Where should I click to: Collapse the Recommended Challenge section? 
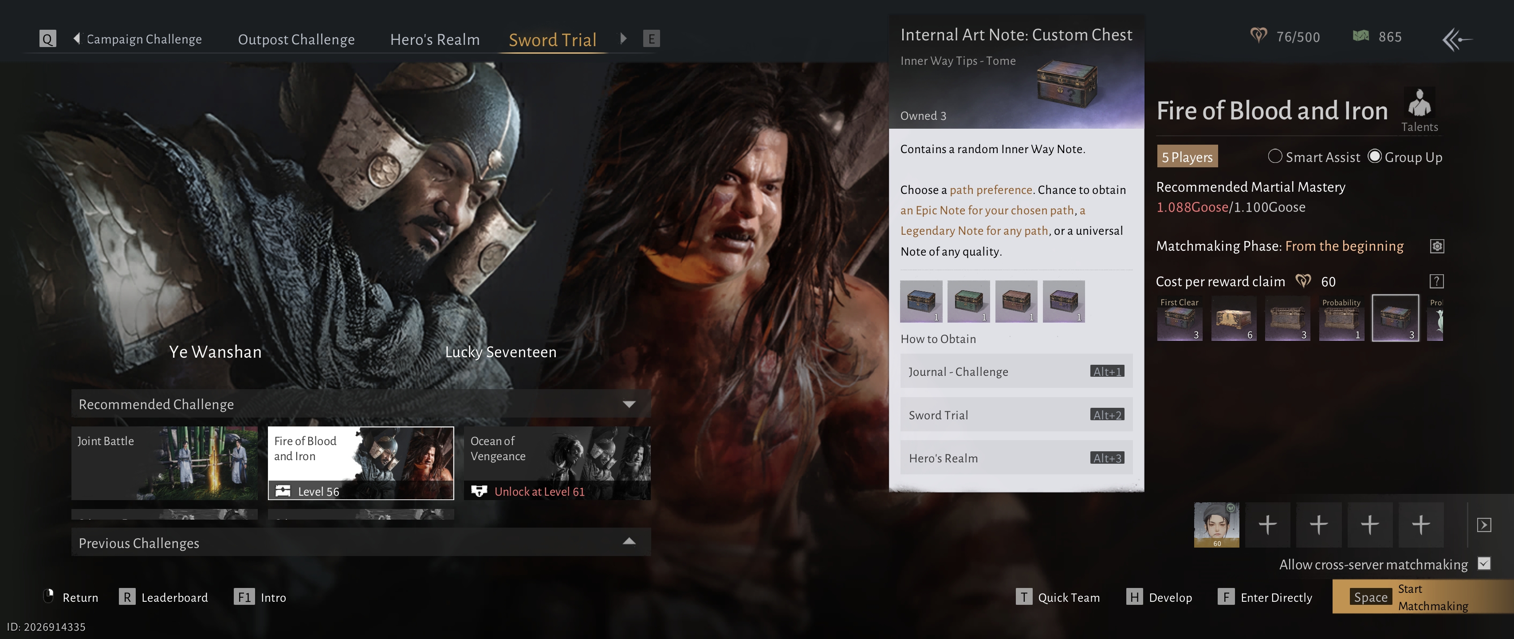coord(629,404)
